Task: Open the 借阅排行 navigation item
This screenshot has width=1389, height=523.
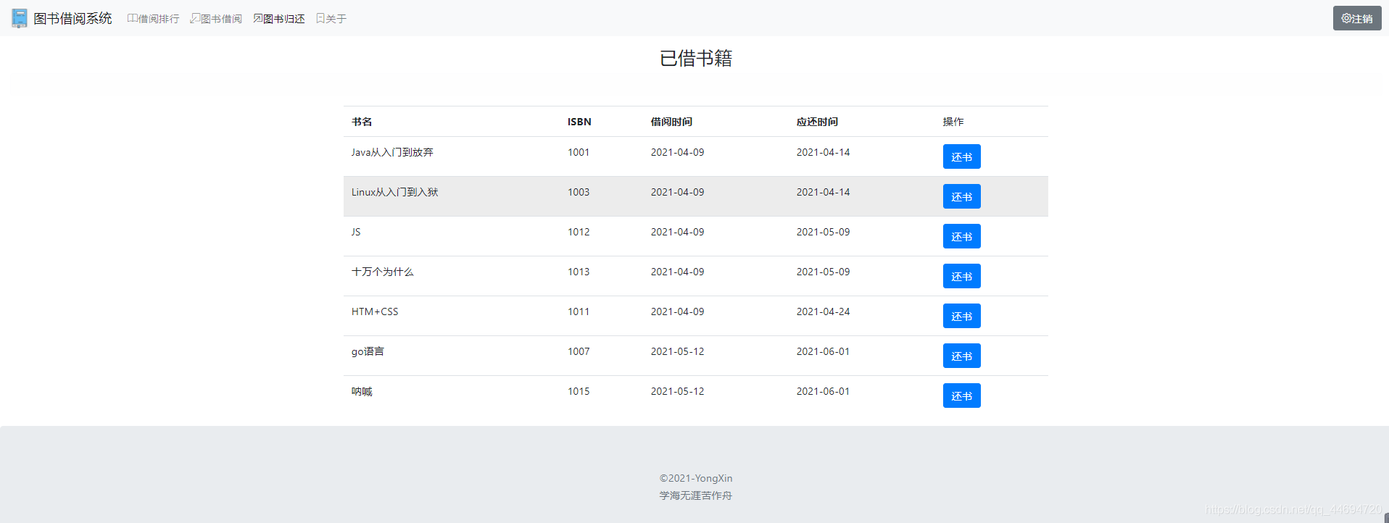Action: 158,19
